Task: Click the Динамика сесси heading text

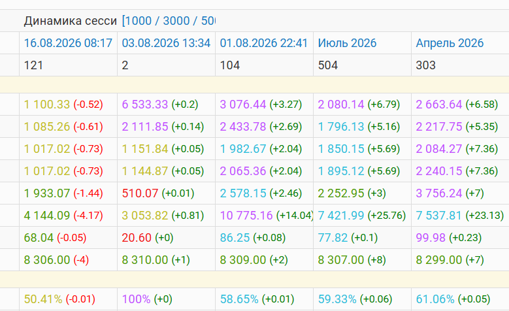Action: (71, 21)
